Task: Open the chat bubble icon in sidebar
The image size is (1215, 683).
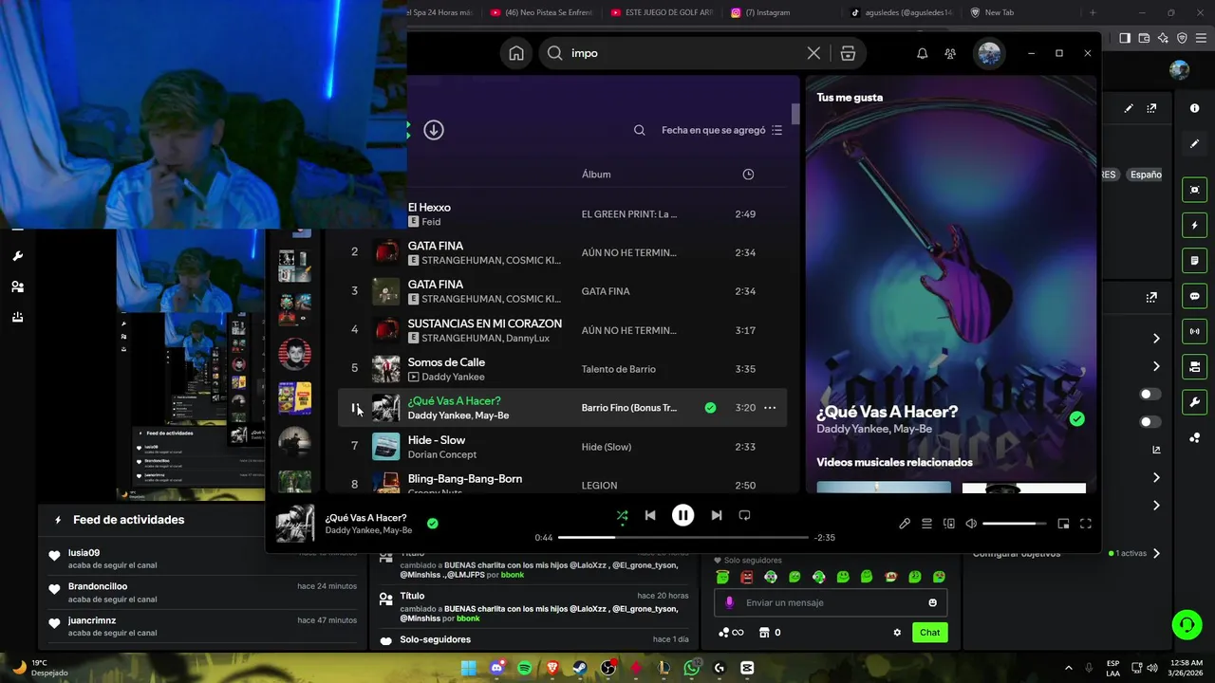Action: tap(1194, 296)
